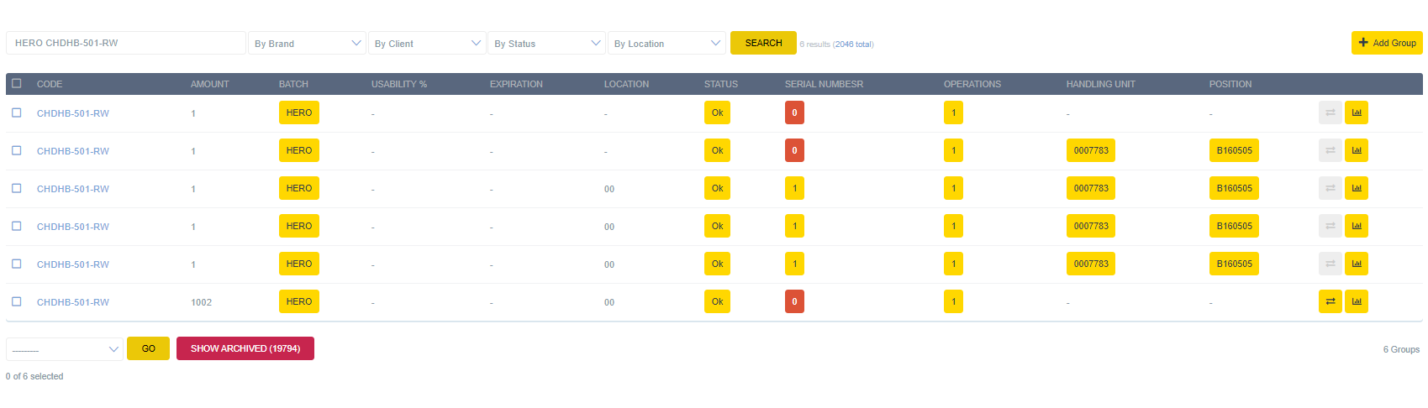Viewport: 1428px width, 408px height.
Task: Sort by the AMOUNT column header
Action: point(209,84)
